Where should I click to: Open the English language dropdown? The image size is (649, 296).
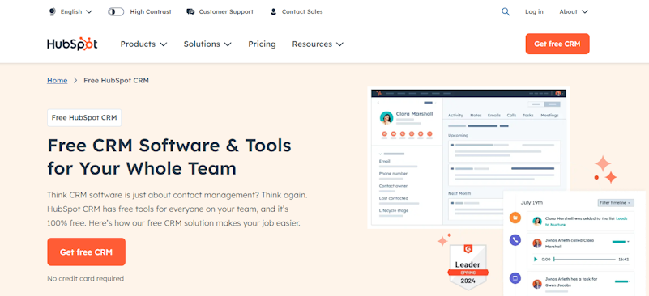[x=76, y=11]
